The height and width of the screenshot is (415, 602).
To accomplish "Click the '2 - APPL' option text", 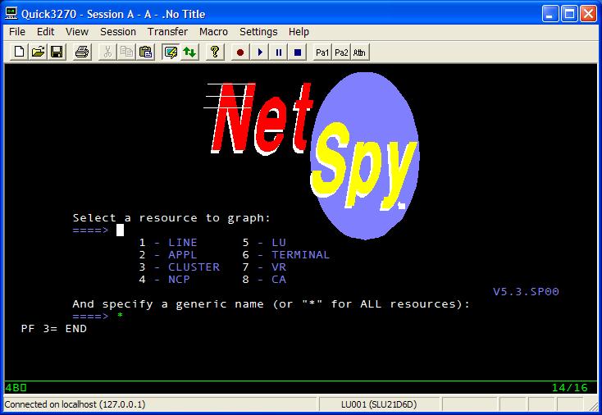I will (168, 254).
